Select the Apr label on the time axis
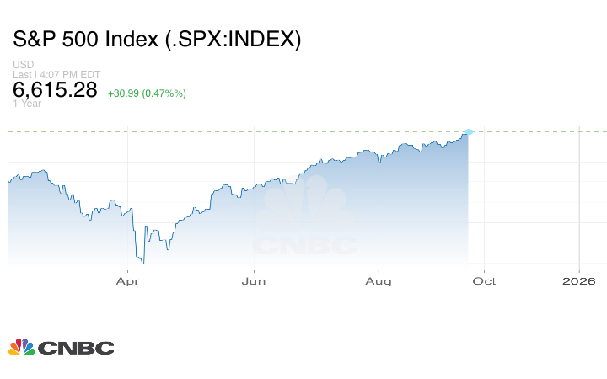The width and height of the screenshot is (607, 379). (x=126, y=280)
